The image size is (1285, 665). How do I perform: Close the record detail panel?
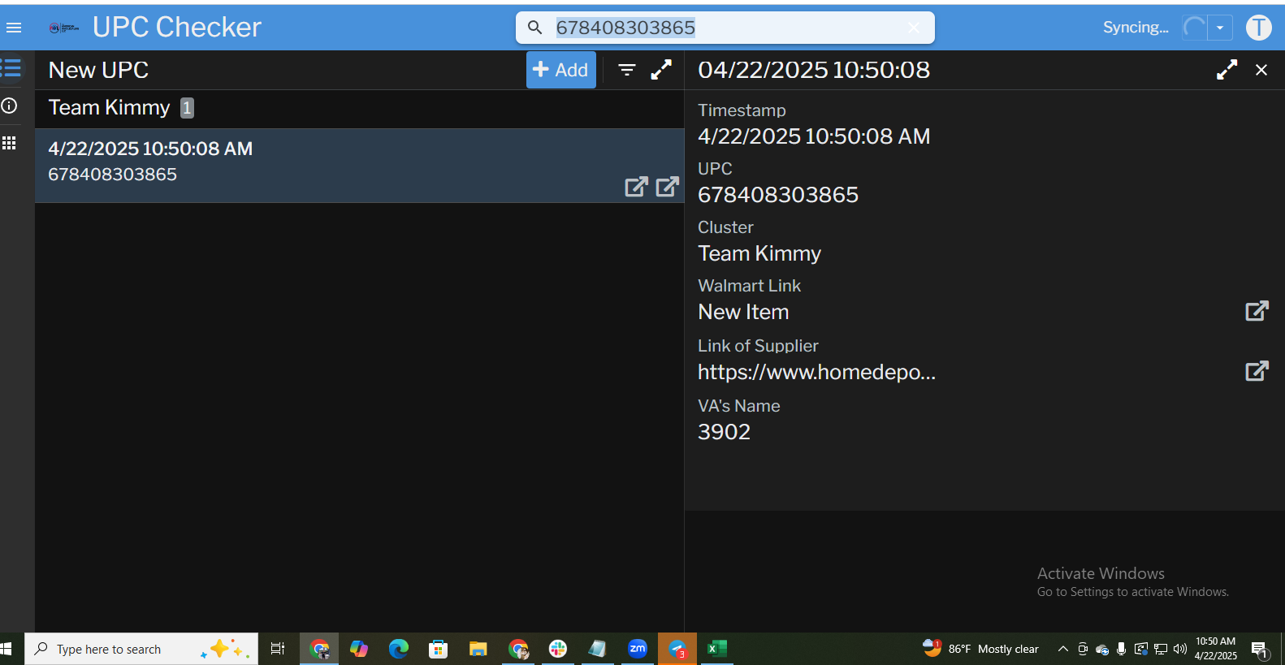[x=1261, y=70]
